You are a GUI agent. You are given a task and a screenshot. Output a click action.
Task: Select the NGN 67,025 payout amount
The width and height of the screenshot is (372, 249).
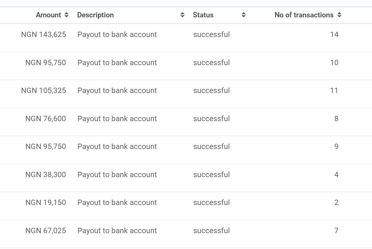[x=46, y=231]
